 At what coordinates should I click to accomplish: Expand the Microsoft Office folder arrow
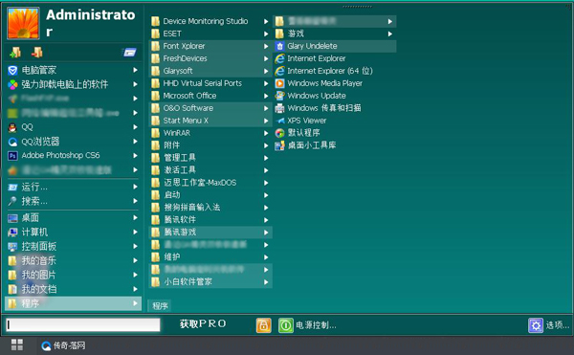(266, 96)
